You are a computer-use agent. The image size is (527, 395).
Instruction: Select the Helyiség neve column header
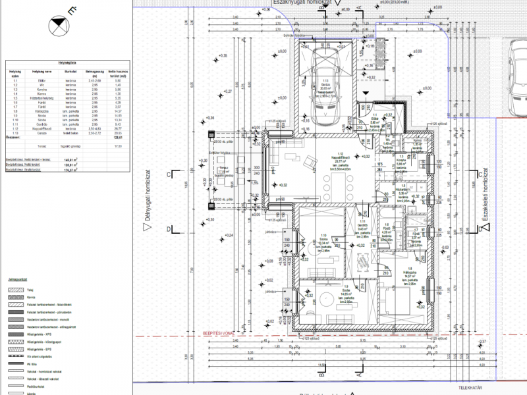[42, 72]
